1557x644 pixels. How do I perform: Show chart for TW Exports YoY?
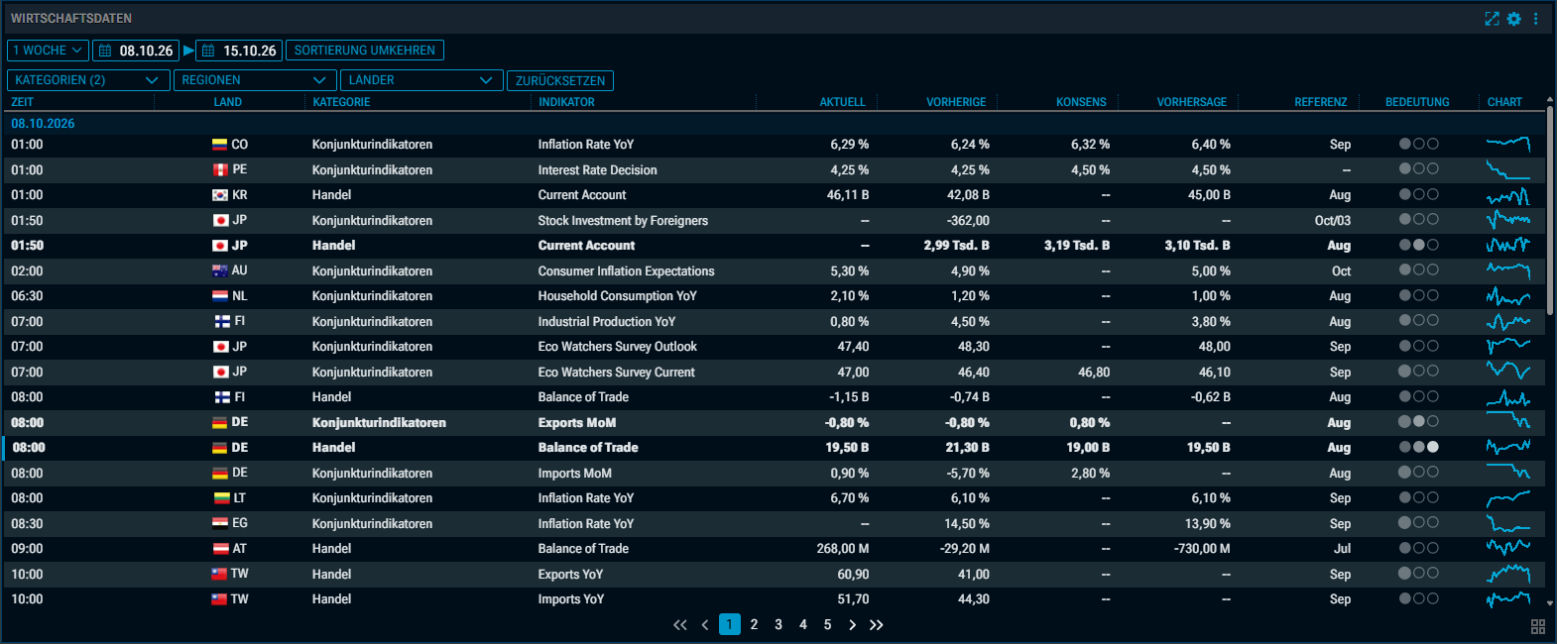pyautogui.click(x=1508, y=574)
